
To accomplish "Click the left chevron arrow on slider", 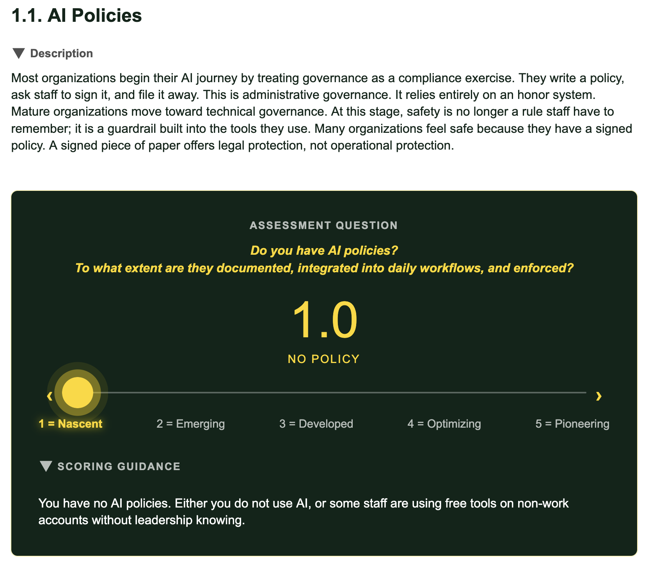I will (x=50, y=396).
